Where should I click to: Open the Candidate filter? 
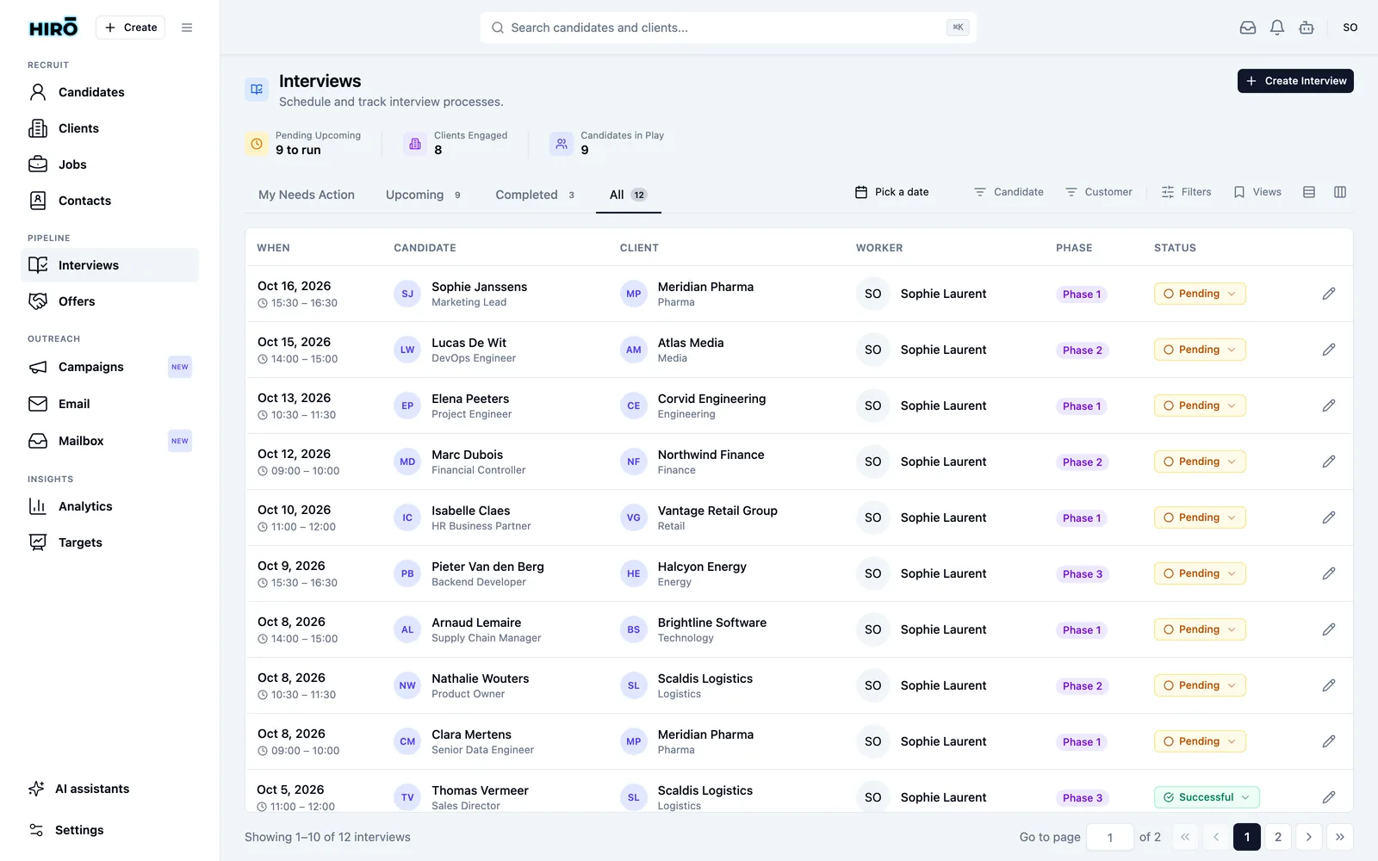tap(1009, 192)
